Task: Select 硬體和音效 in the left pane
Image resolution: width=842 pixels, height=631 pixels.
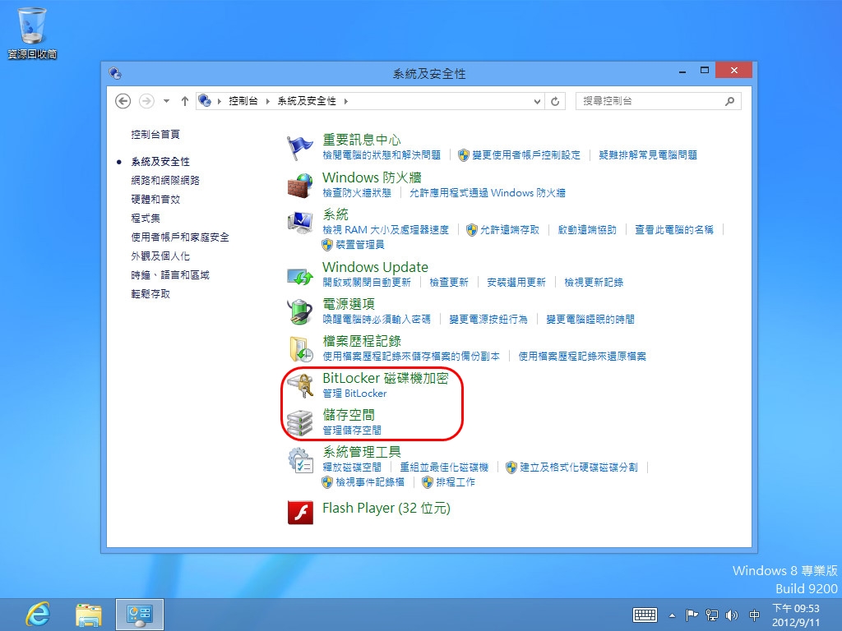Action: 155,199
